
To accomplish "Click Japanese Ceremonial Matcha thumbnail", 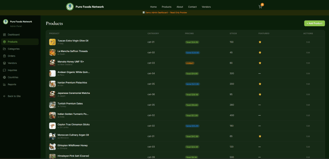I will click(x=53, y=94).
